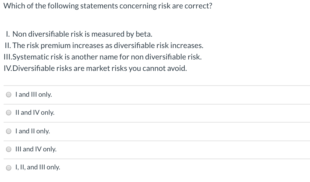Click statement IV about diversifiable risks
Image resolution: width=310 pixels, height=182 pixels.
pos(96,68)
